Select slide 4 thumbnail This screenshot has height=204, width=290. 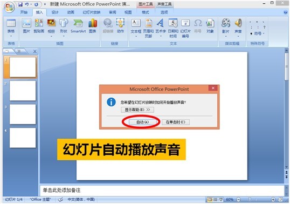point(23,138)
